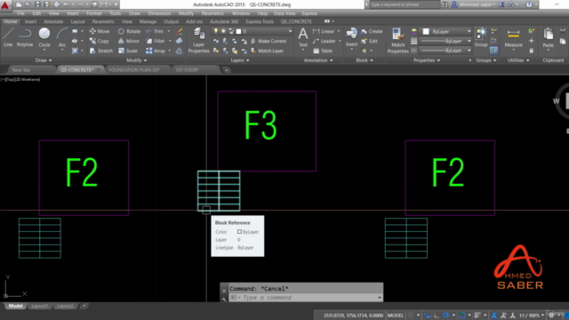Toggle the MODEL space status button
Screen dimensions: 569x320
pos(396,316)
